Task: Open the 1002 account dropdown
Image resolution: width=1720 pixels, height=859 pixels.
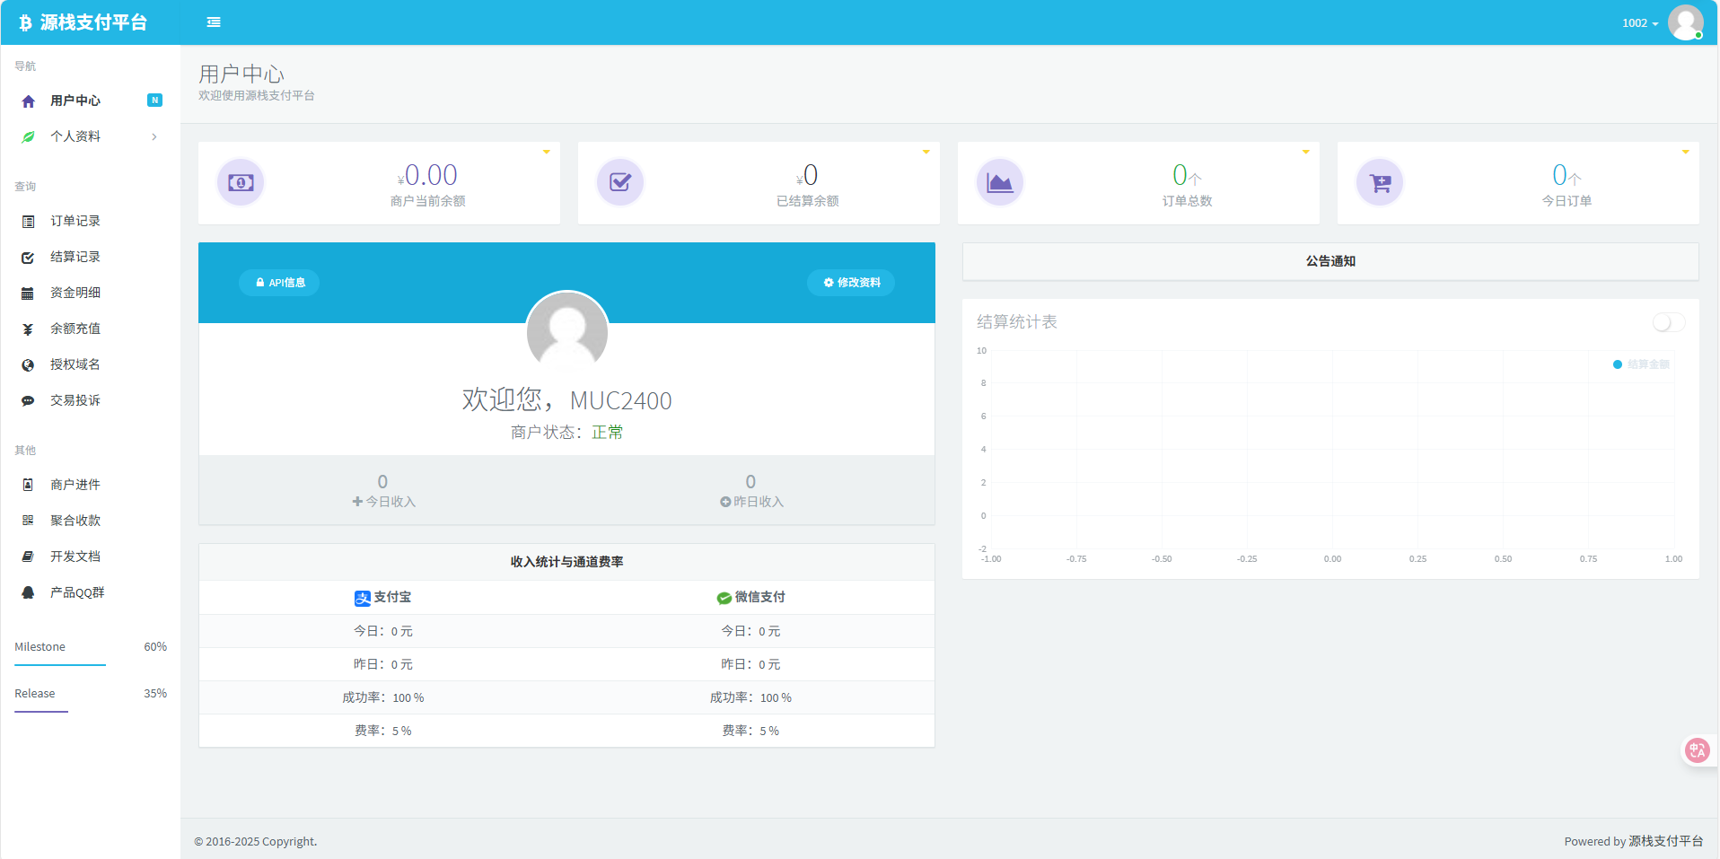Action: coord(1639,23)
